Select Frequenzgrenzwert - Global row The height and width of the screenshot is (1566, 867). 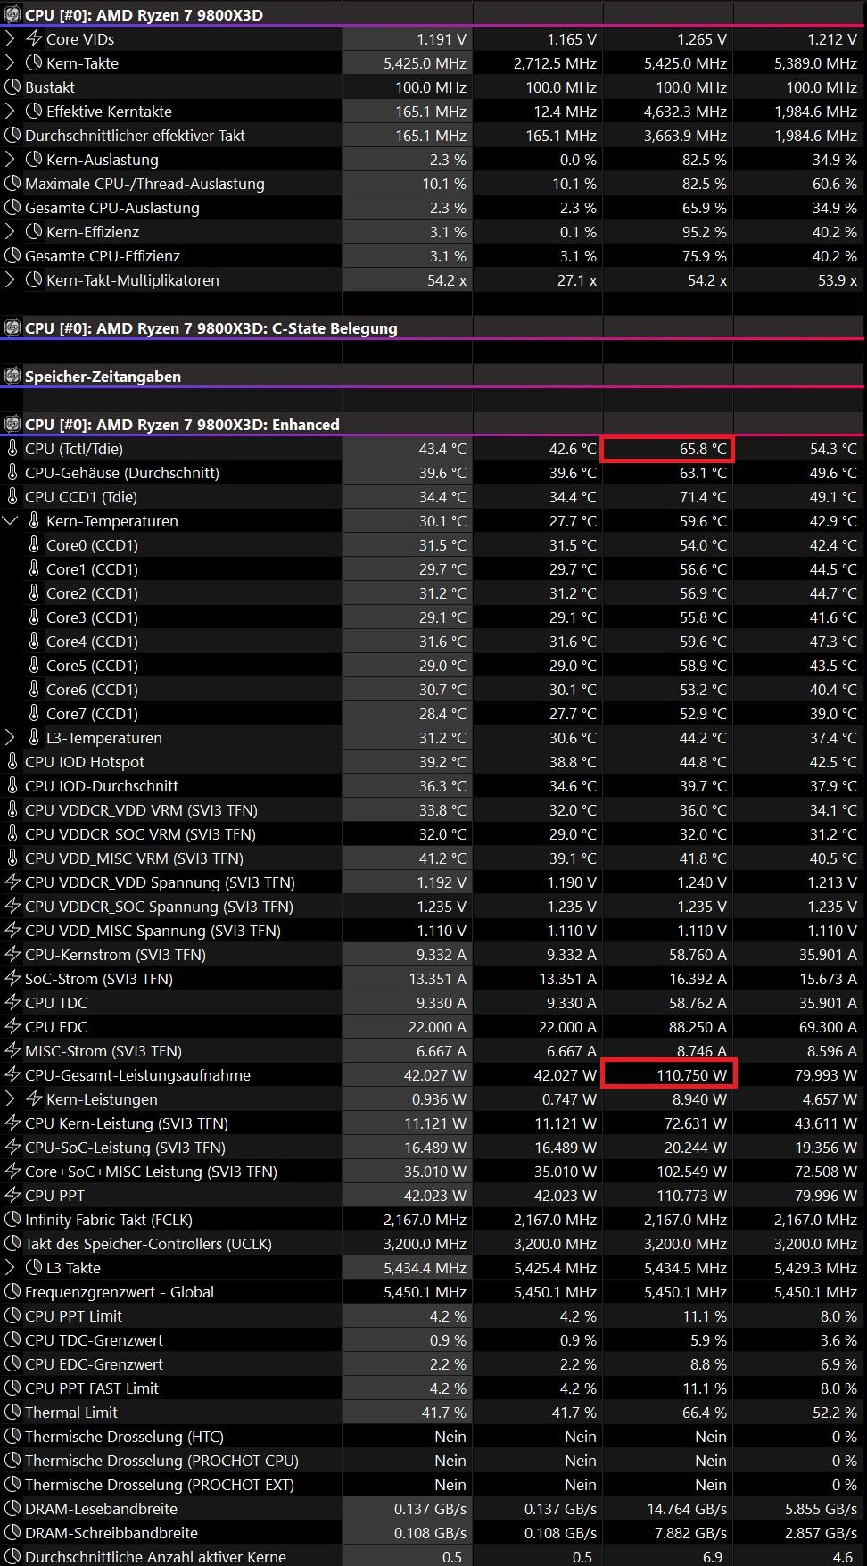(433, 1292)
